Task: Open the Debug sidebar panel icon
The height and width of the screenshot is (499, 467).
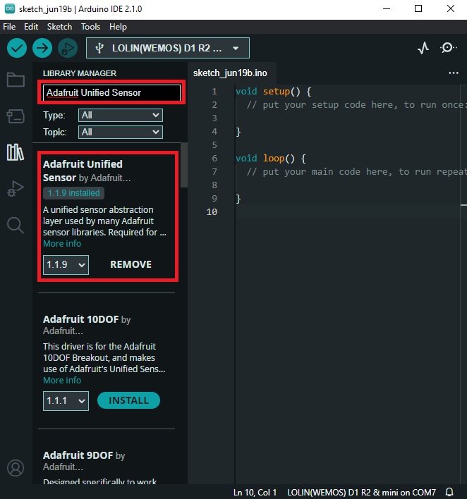Action: coord(16,189)
